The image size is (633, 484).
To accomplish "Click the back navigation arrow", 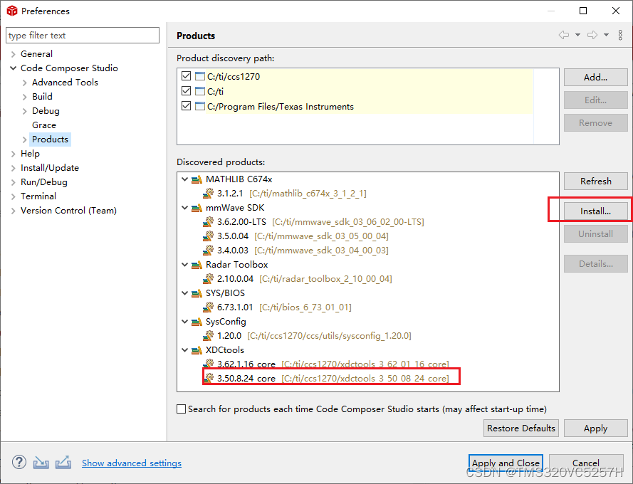I will pyautogui.click(x=564, y=35).
